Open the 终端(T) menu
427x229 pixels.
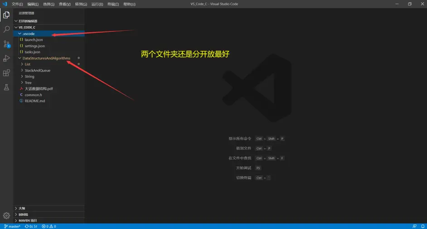click(x=113, y=4)
